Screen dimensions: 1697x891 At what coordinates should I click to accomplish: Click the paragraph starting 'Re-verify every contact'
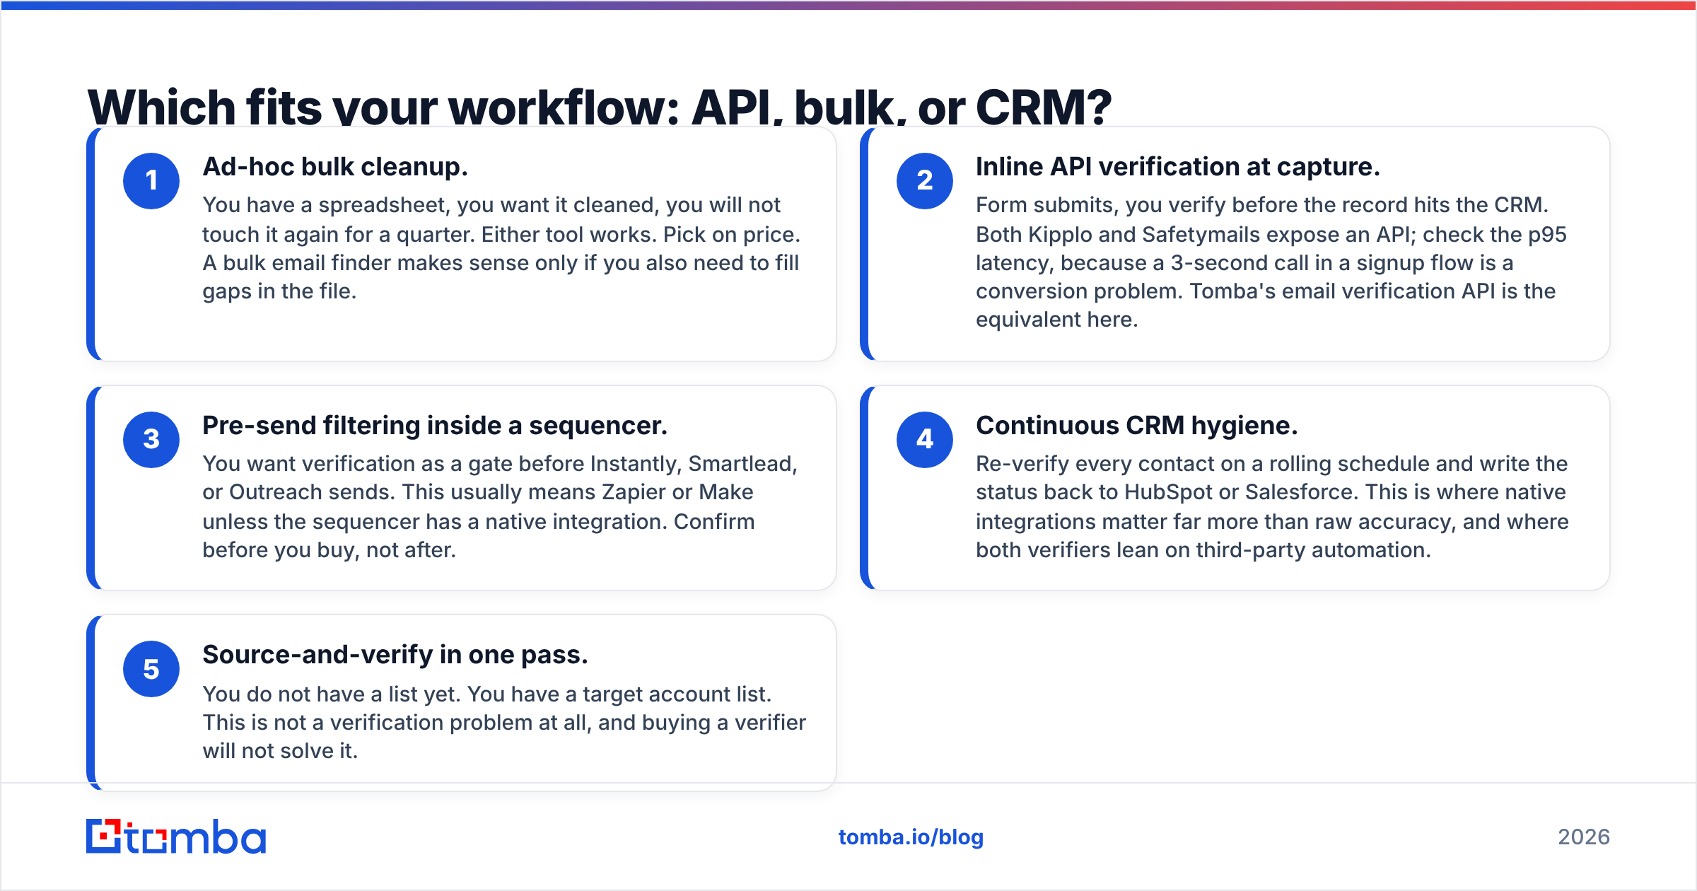click(1272, 507)
